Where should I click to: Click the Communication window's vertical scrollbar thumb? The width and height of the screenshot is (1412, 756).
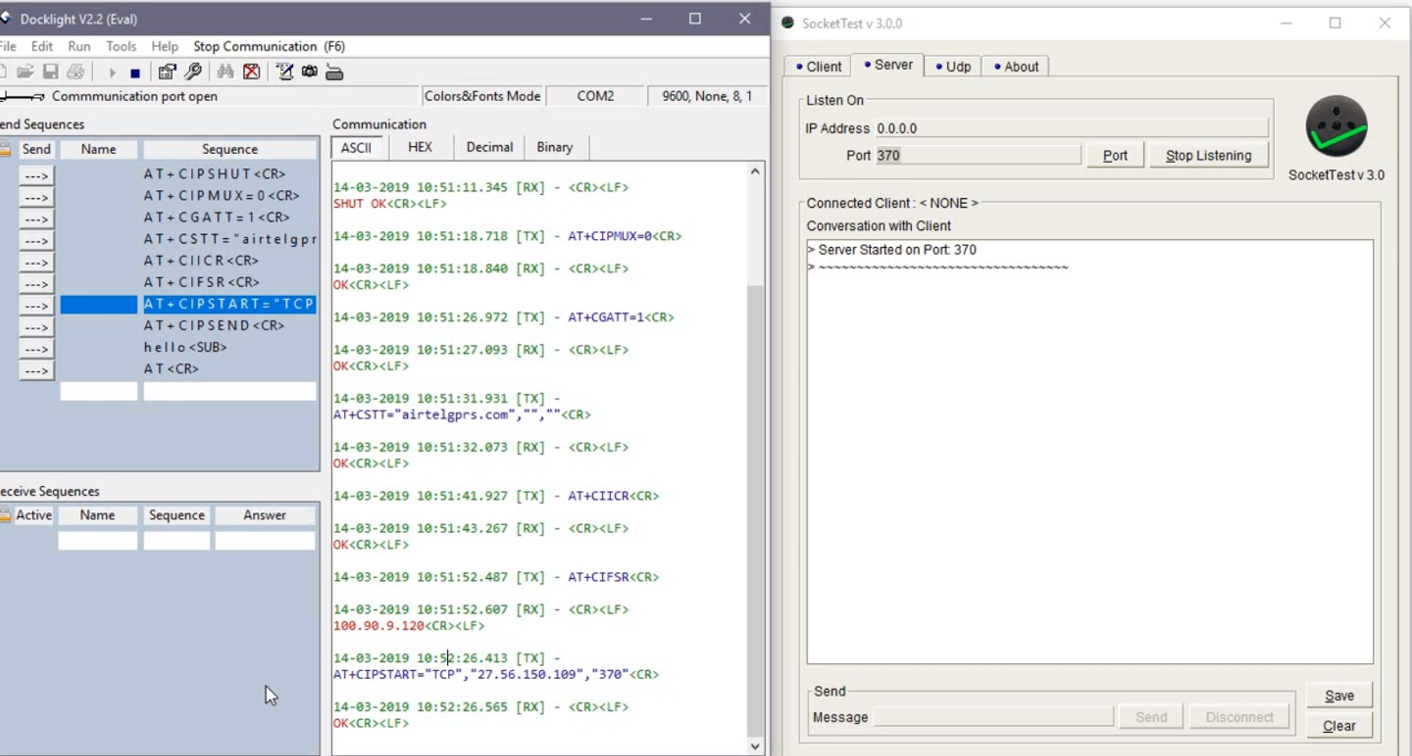pyautogui.click(x=755, y=510)
